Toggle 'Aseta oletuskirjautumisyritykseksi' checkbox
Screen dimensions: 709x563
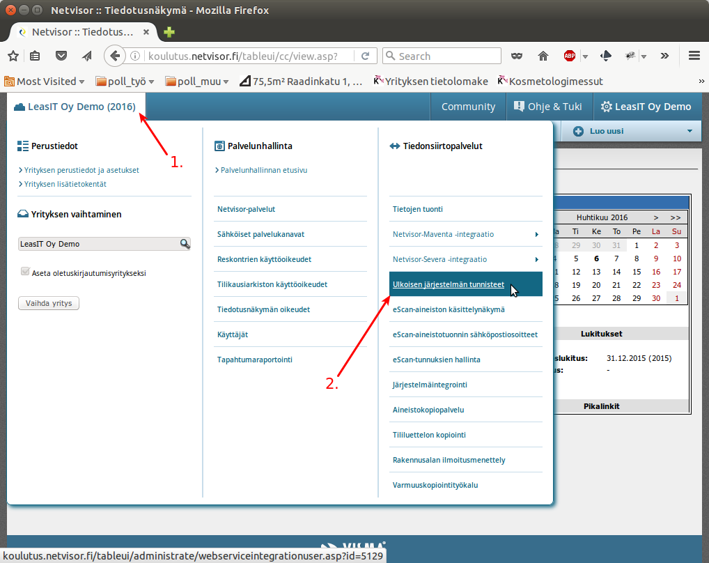(x=26, y=272)
